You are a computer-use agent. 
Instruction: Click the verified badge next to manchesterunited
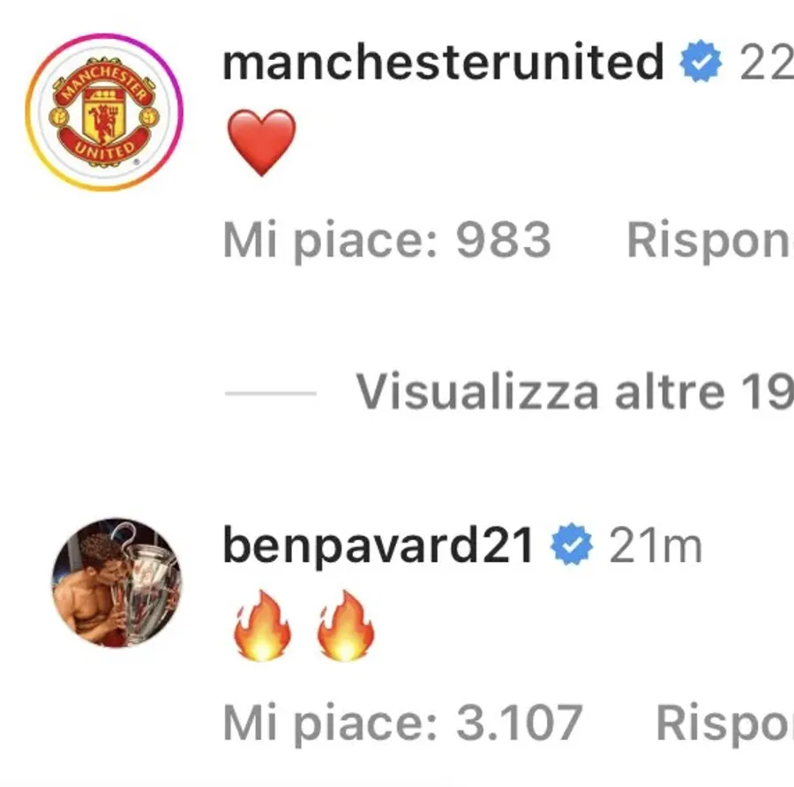tap(698, 60)
